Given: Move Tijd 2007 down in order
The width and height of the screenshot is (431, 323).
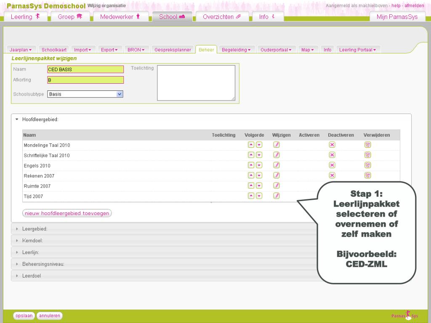Looking at the screenshot, I should 259,196.
